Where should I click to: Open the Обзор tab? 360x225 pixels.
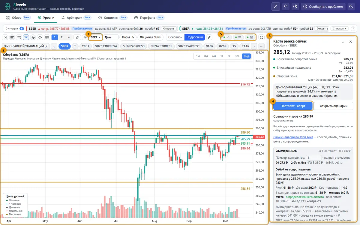point(19,18)
